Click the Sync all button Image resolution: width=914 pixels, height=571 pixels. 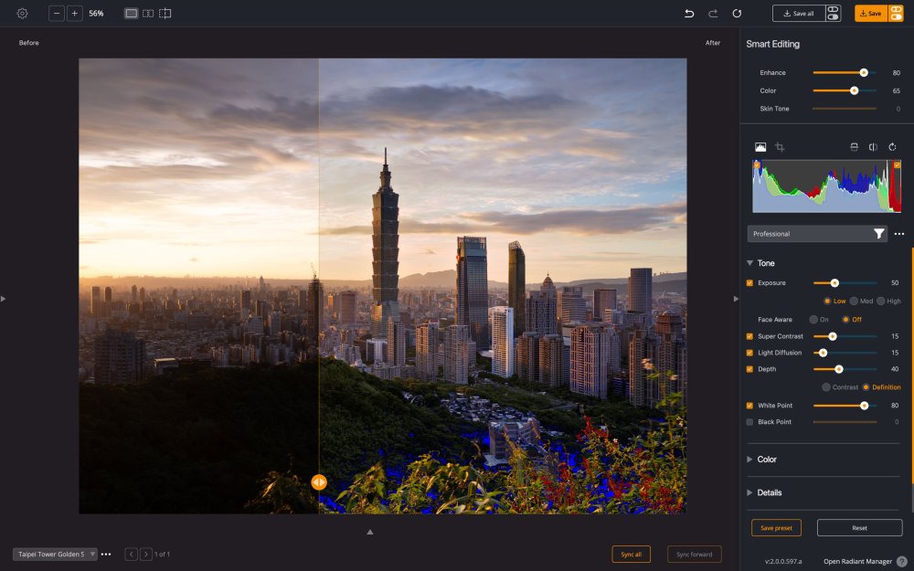pyautogui.click(x=631, y=555)
